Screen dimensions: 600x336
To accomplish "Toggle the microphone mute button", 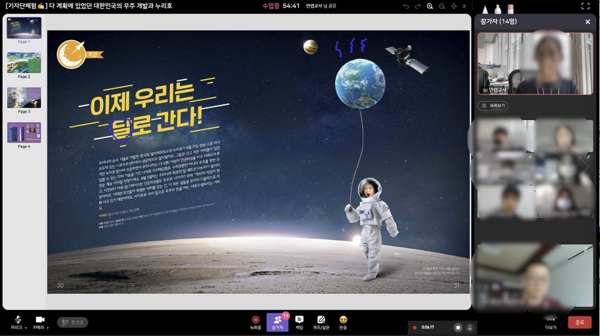I will click(18, 320).
